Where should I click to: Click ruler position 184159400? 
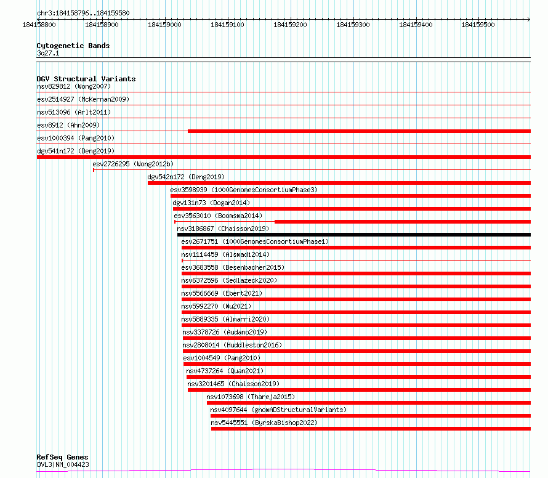[416, 25]
